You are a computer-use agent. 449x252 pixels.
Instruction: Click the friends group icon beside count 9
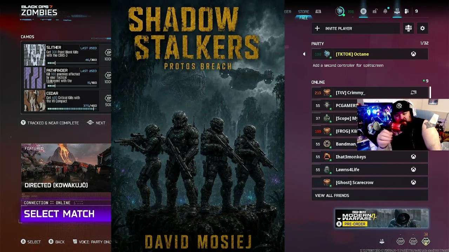point(407,11)
